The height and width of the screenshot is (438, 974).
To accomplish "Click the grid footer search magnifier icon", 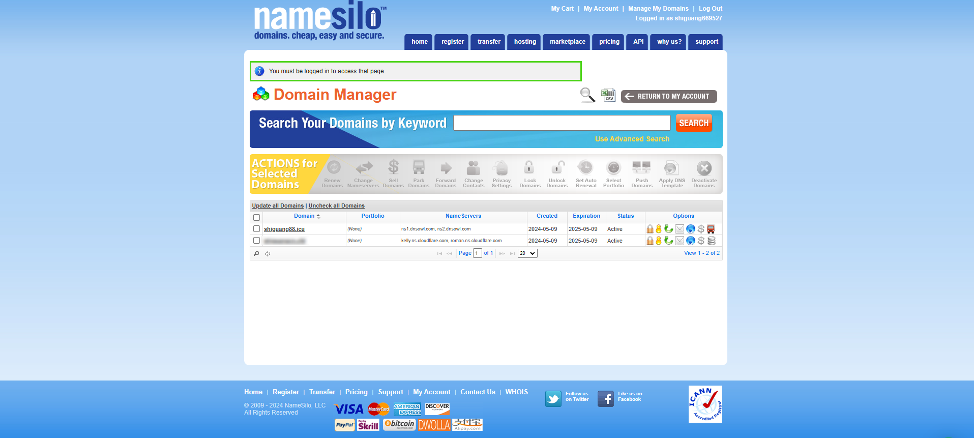I will click(x=256, y=253).
